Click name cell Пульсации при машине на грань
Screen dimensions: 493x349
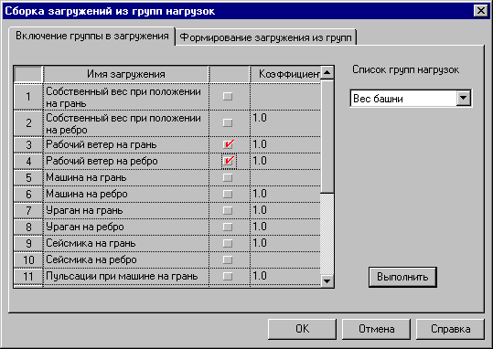click(x=126, y=277)
